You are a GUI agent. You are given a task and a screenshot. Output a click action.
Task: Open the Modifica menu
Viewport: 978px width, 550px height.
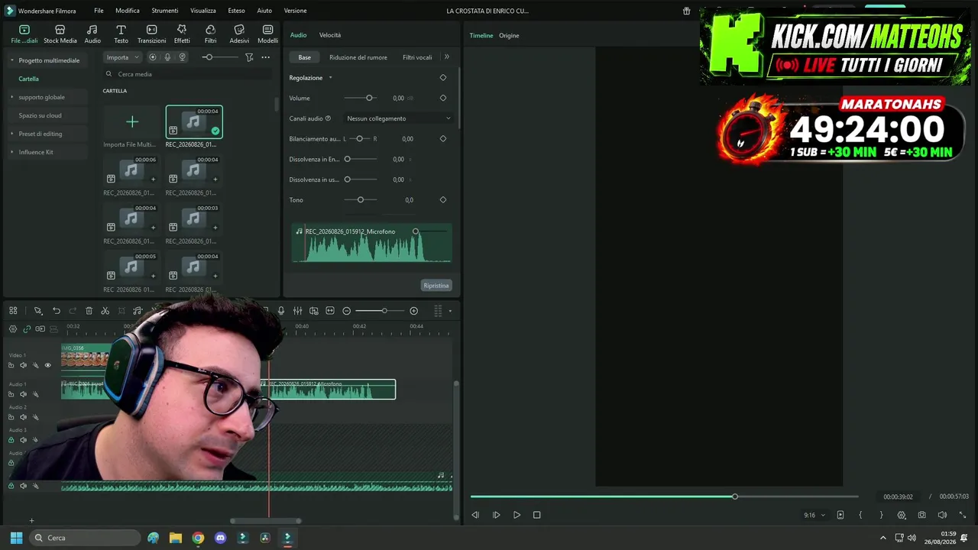[x=128, y=11]
